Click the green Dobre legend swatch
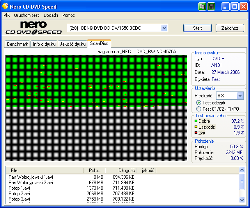 click(x=196, y=121)
